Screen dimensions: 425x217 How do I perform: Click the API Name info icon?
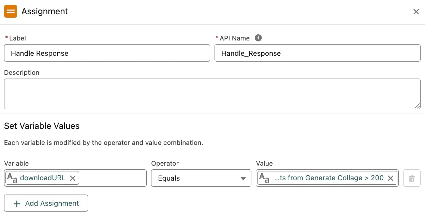[258, 38]
